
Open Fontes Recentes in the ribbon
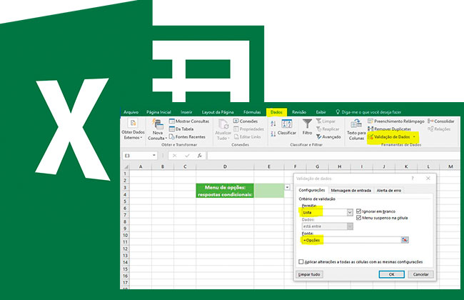[187, 137]
